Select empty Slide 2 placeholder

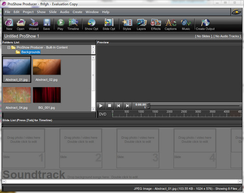pos(80,148)
